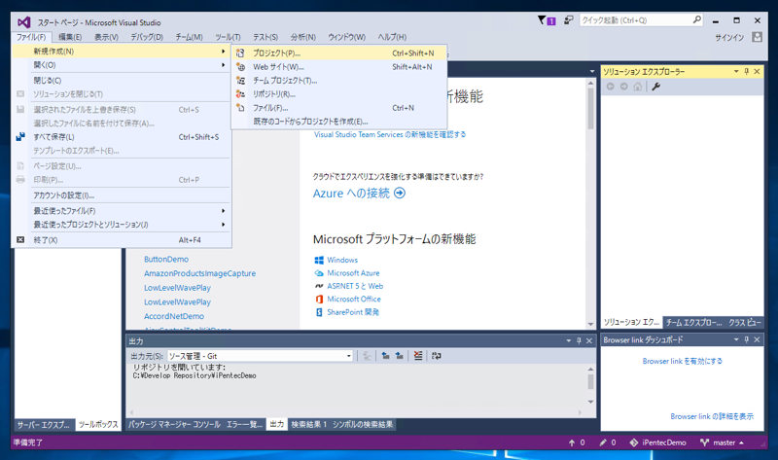The height and width of the screenshot is (460, 778).
Task: Open output panel window options dropdown arrow
Action: [569, 340]
